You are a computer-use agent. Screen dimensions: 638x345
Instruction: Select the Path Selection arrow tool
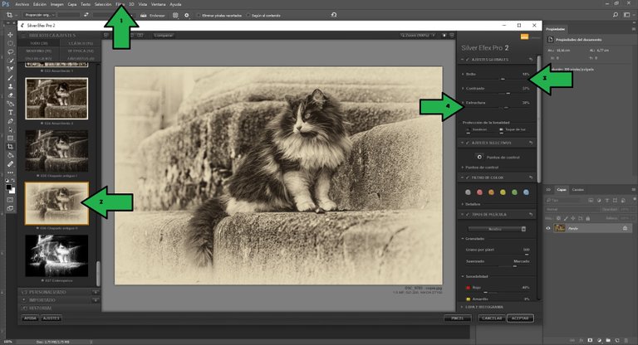pos(10,129)
